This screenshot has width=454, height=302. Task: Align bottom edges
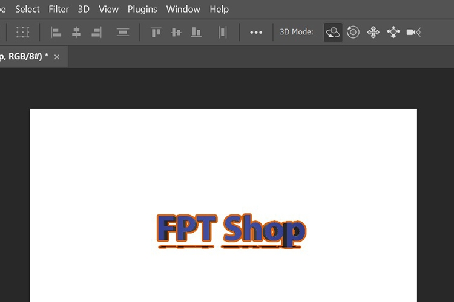pos(196,32)
